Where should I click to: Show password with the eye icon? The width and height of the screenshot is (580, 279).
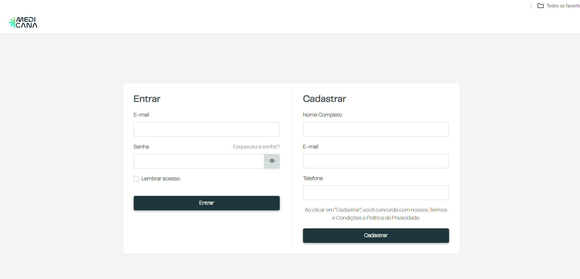(272, 161)
